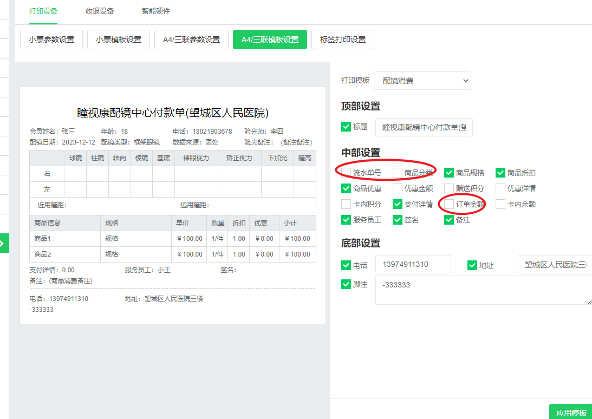Open 标签打印设置 page
The height and width of the screenshot is (419, 592).
342,40
